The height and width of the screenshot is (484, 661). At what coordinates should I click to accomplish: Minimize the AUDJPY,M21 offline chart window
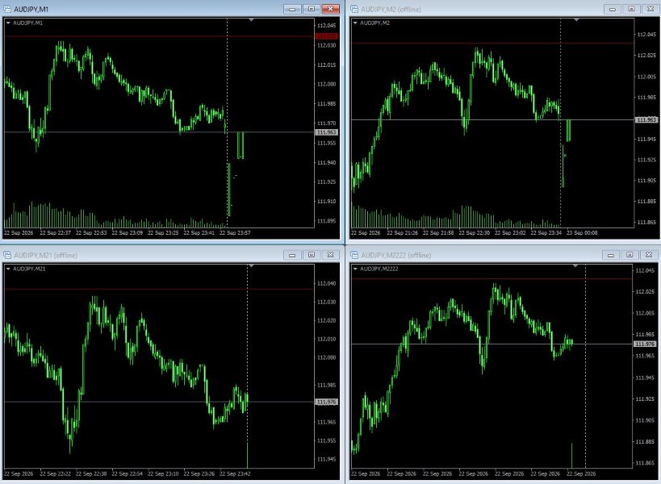pyautogui.click(x=292, y=255)
